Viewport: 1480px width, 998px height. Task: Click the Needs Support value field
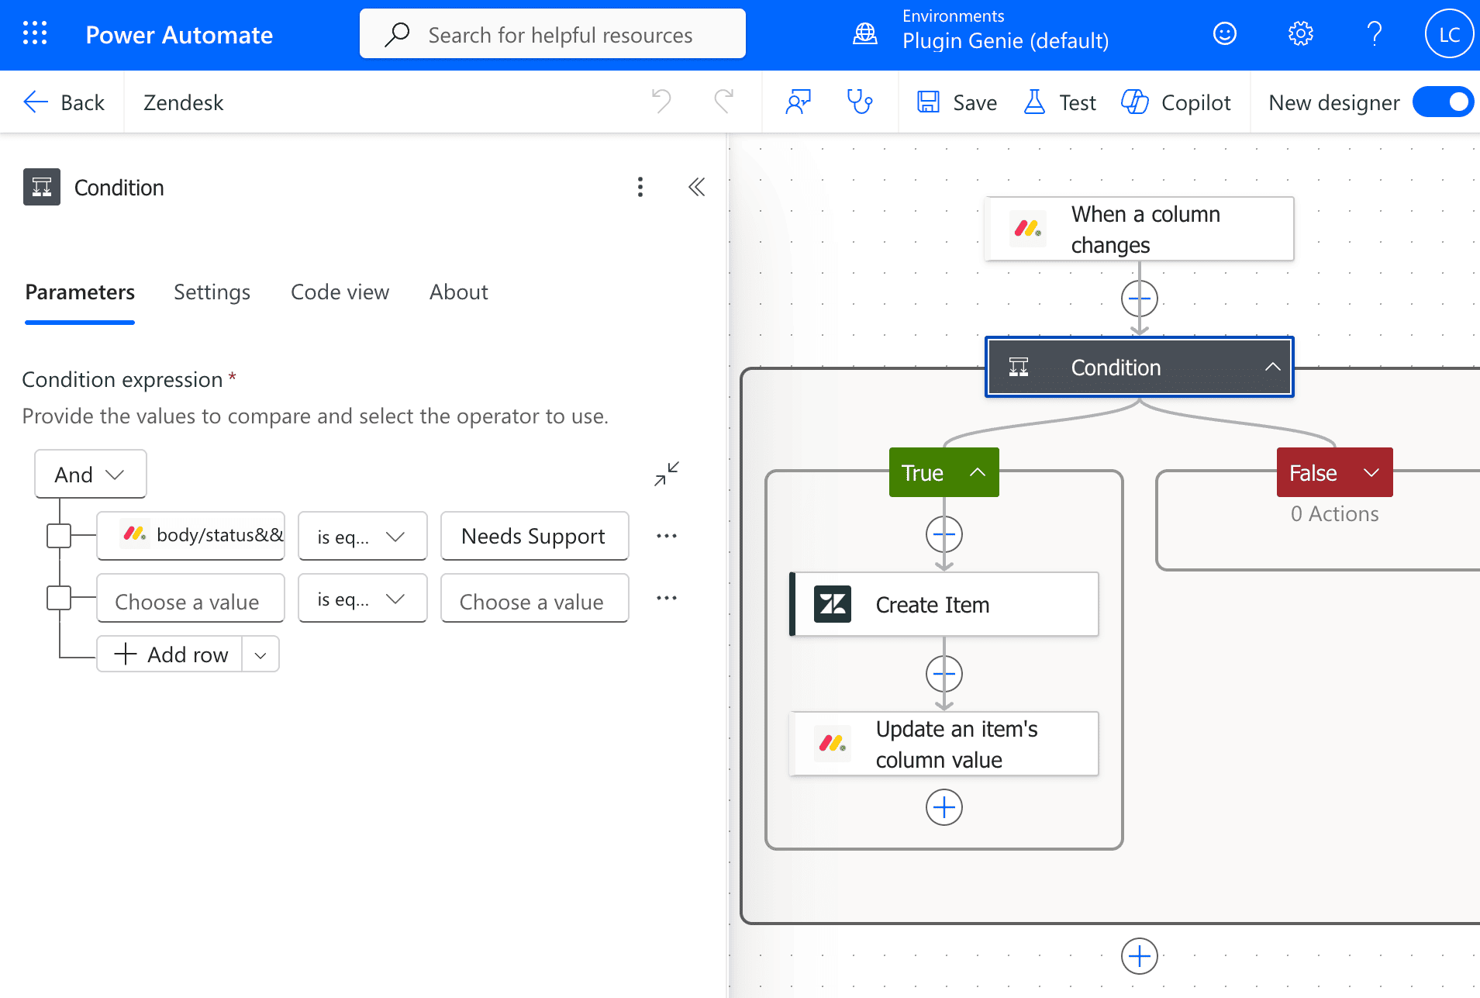tap(534, 536)
